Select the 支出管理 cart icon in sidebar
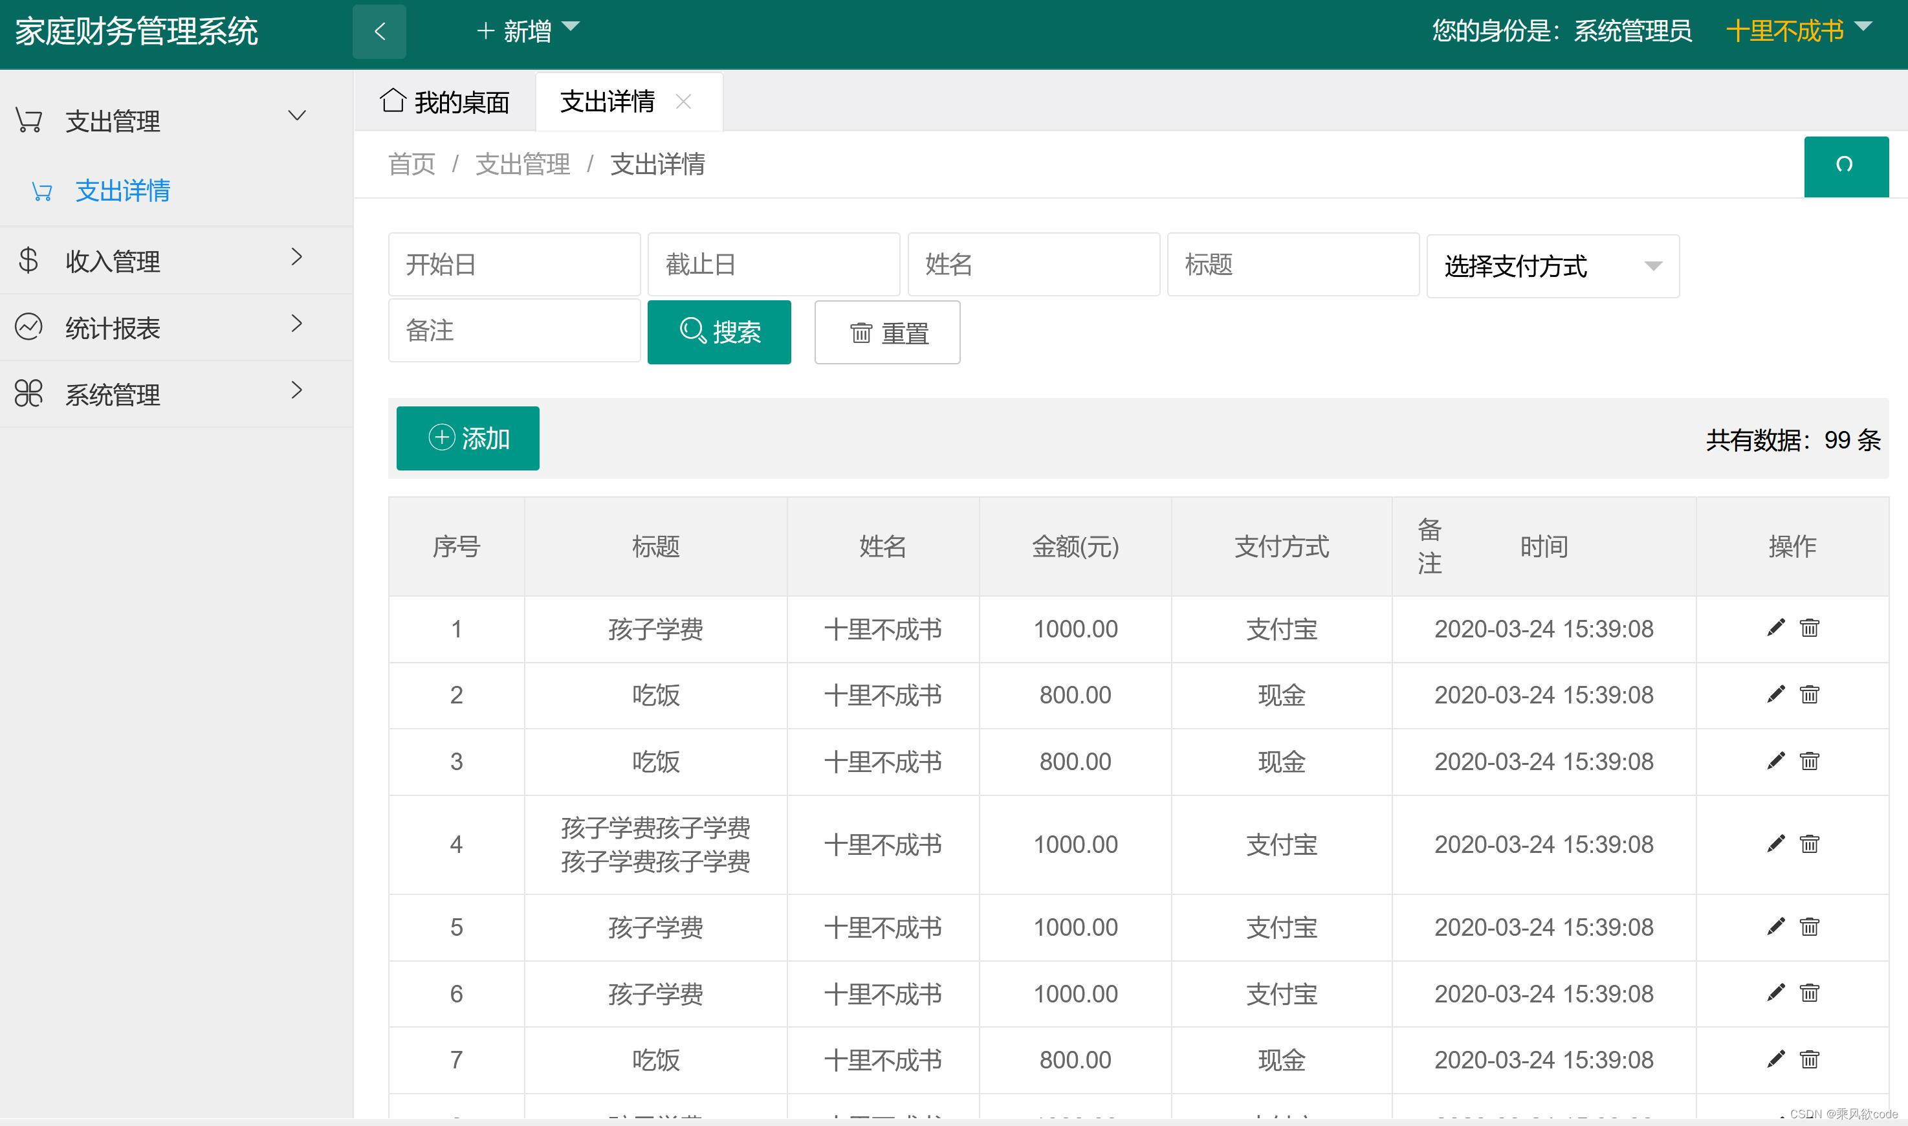The height and width of the screenshot is (1126, 1908). pos(29,119)
